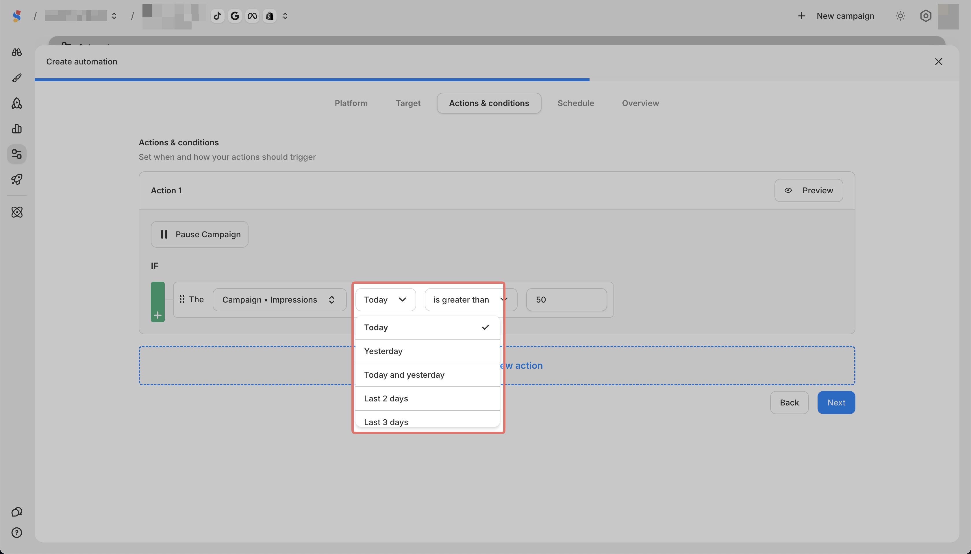971x554 pixels.
Task: Open the atom icon in sidebar
Action: click(17, 212)
